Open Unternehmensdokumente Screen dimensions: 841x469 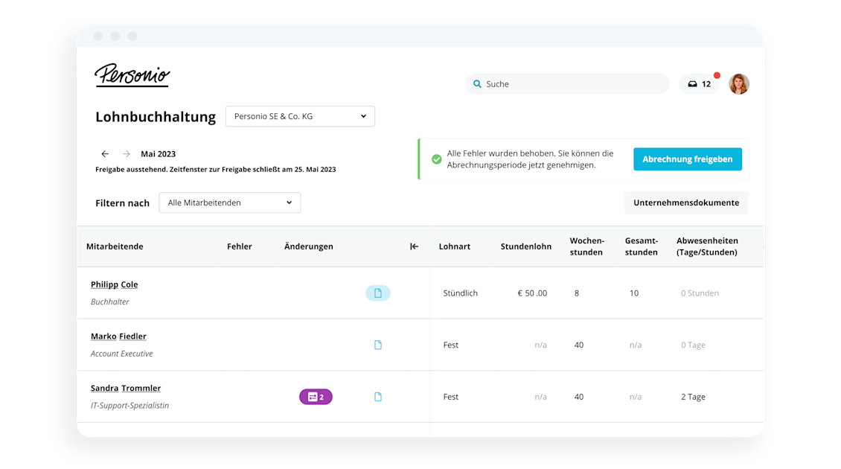[686, 202]
